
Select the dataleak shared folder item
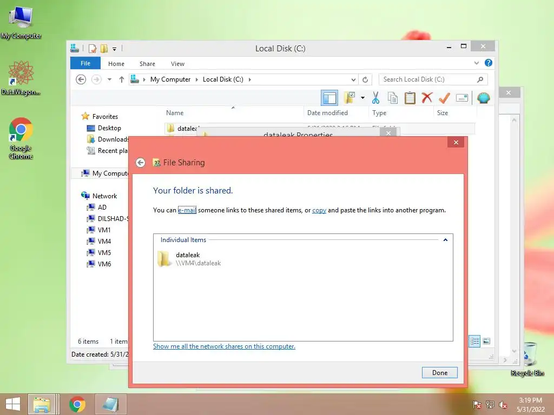point(189,259)
